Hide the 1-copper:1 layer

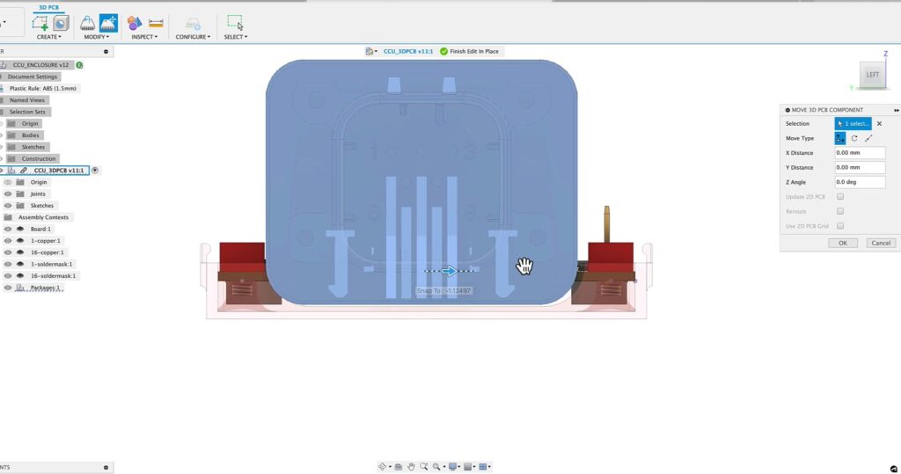tap(7, 241)
